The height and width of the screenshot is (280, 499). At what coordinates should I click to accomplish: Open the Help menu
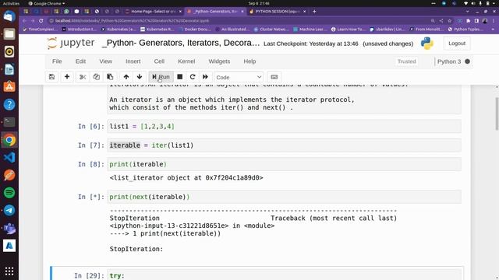tap(249, 61)
